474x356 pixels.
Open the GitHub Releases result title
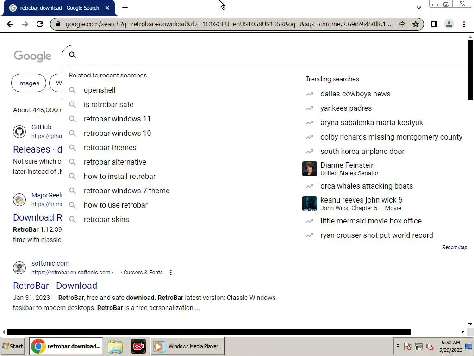pyautogui.click(x=37, y=149)
